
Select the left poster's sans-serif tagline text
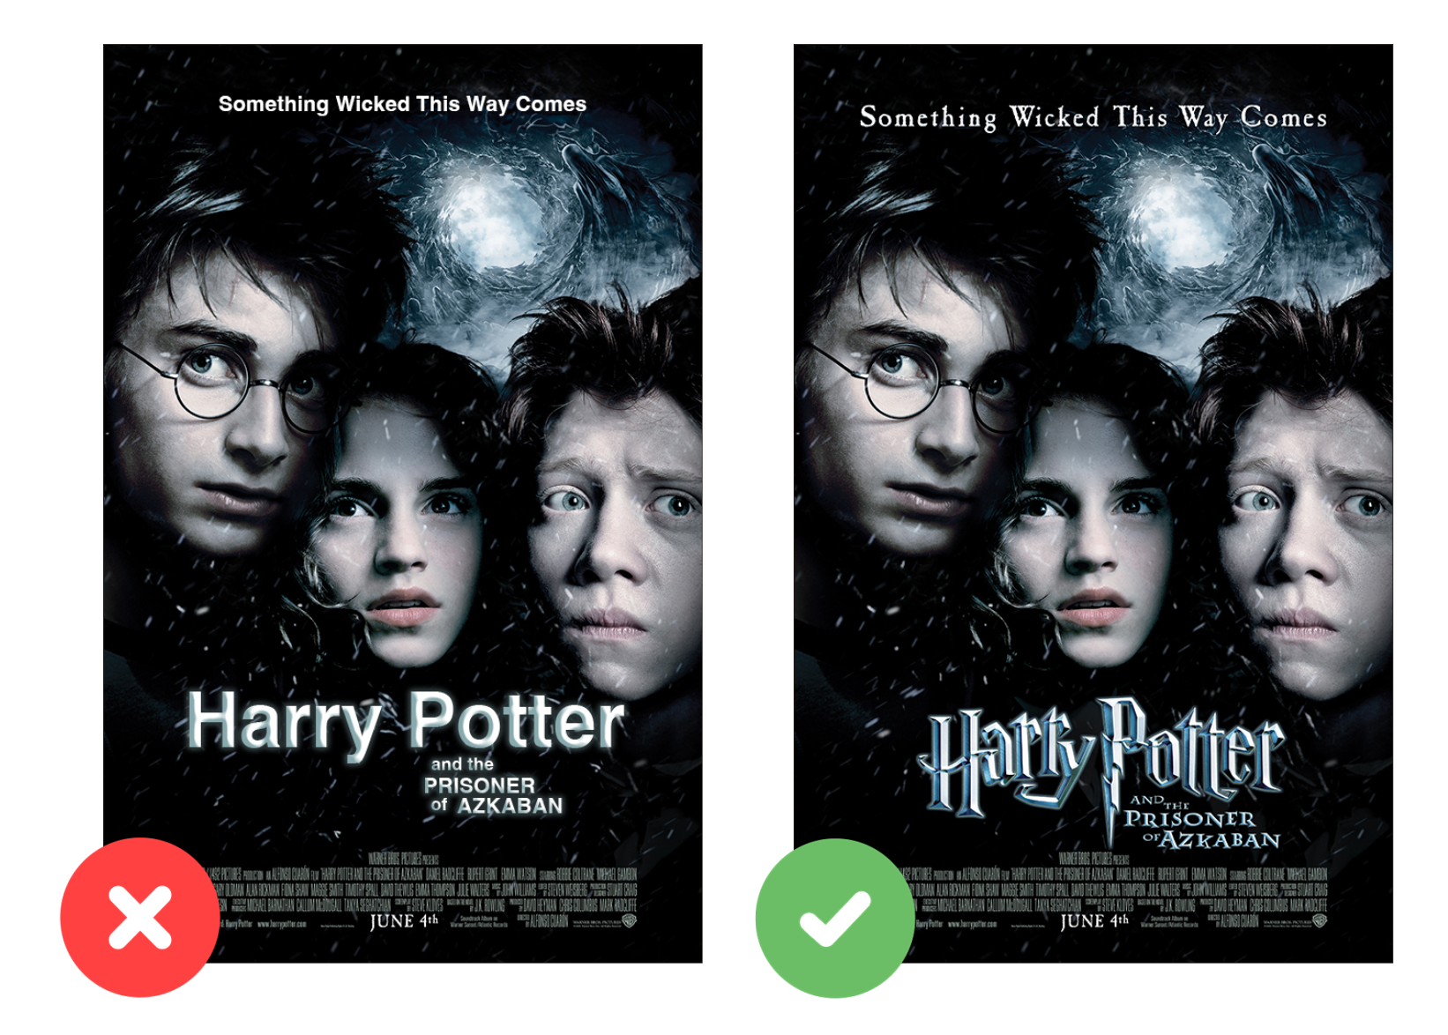(402, 104)
